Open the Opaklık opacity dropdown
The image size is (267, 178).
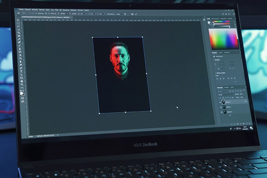click(244, 94)
